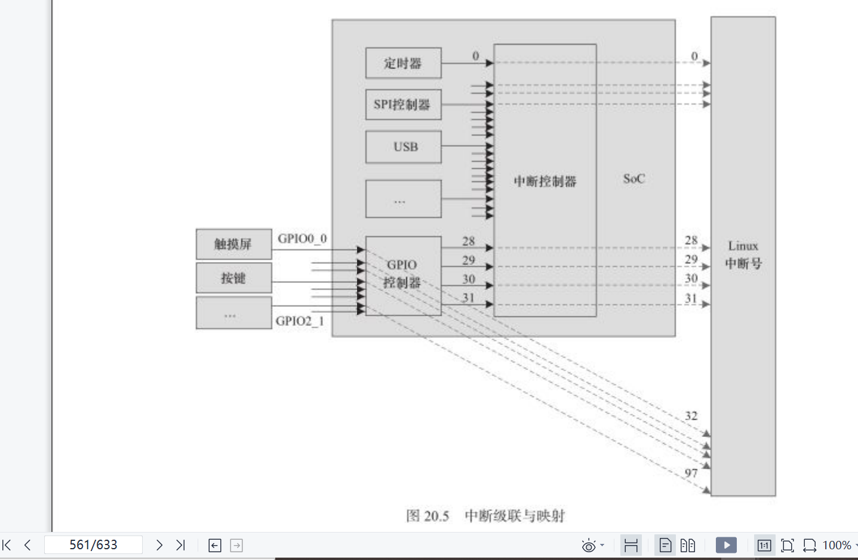Screen dimensions: 858x560
Task: Fit page to width
Action: pyautogui.click(x=810, y=545)
